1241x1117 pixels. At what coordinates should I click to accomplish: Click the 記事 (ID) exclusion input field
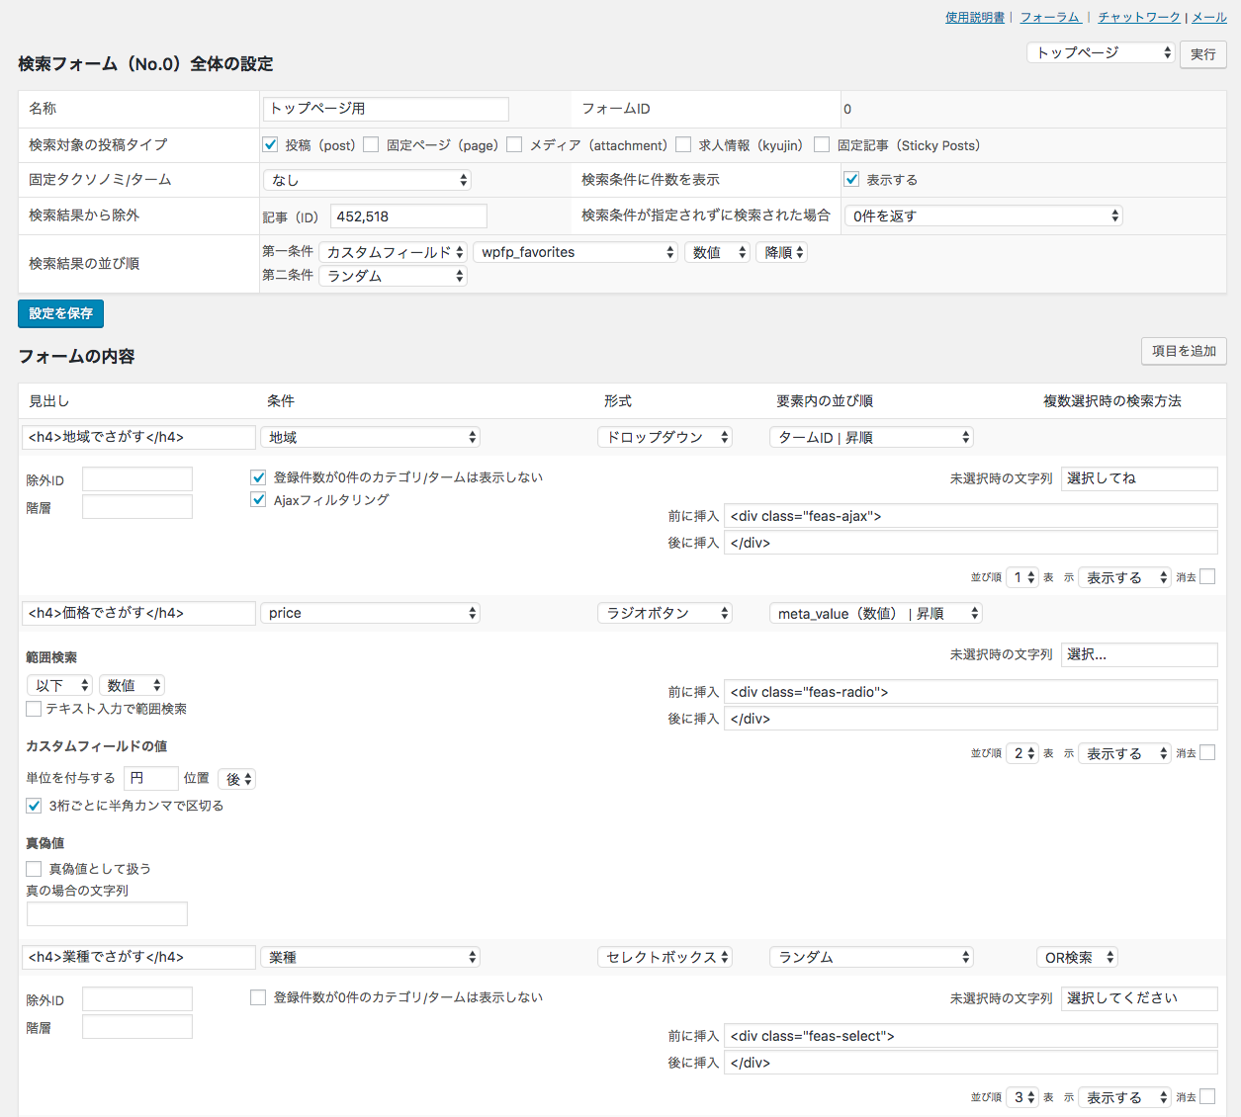pyautogui.click(x=407, y=216)
